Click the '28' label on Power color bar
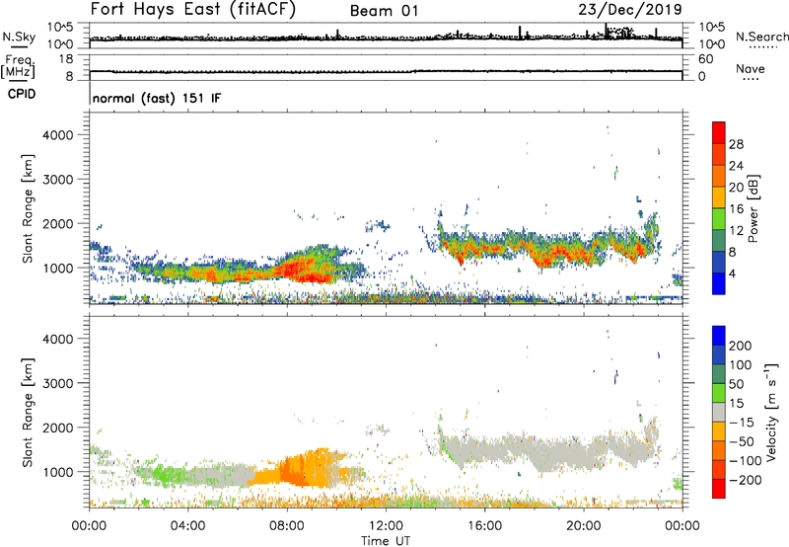This screenshot has height=547, width=789. click(736, 144)
